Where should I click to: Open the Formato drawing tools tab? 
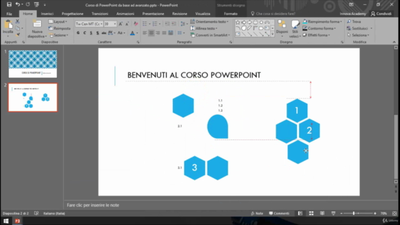pyautogui.click(x=231, y=14)
